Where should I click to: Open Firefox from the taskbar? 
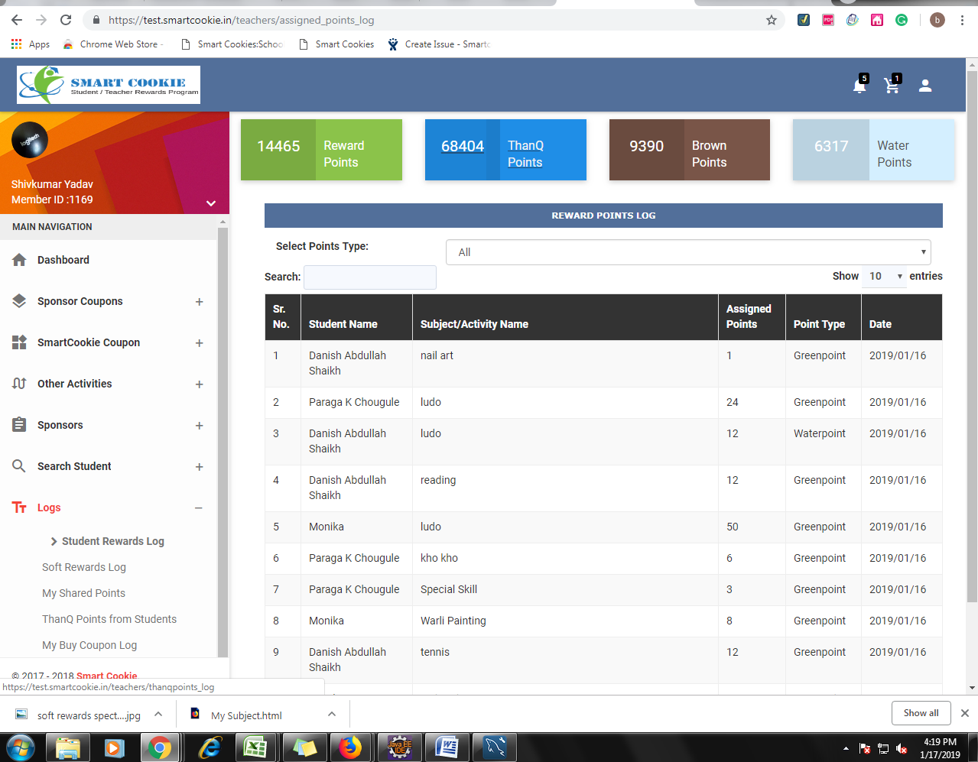pyautogui.click(x=350, y=747)
